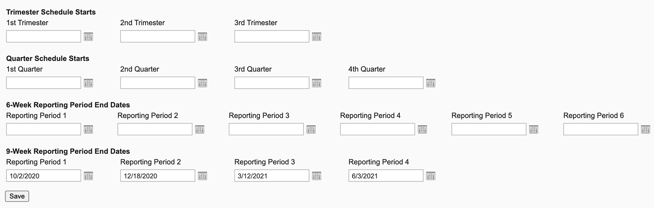This screenshot has height=208, width=654.
Task: Open calendar picker for 1st Quarter
Action: pyautogui.click(x=89, y=83)
